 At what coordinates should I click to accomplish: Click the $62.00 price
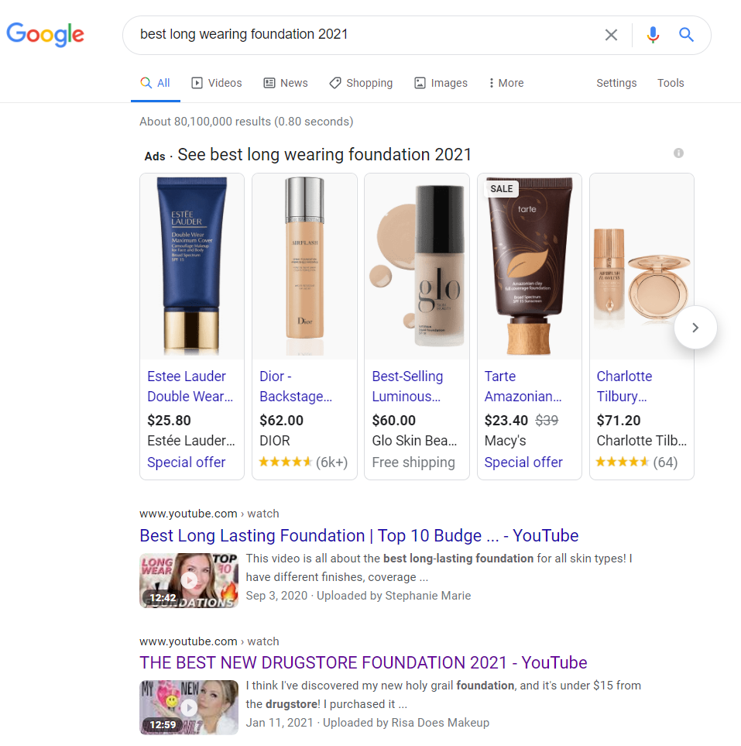pos(281,421)
